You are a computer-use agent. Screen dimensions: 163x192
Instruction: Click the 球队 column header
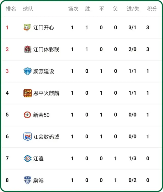click(28, 9)
